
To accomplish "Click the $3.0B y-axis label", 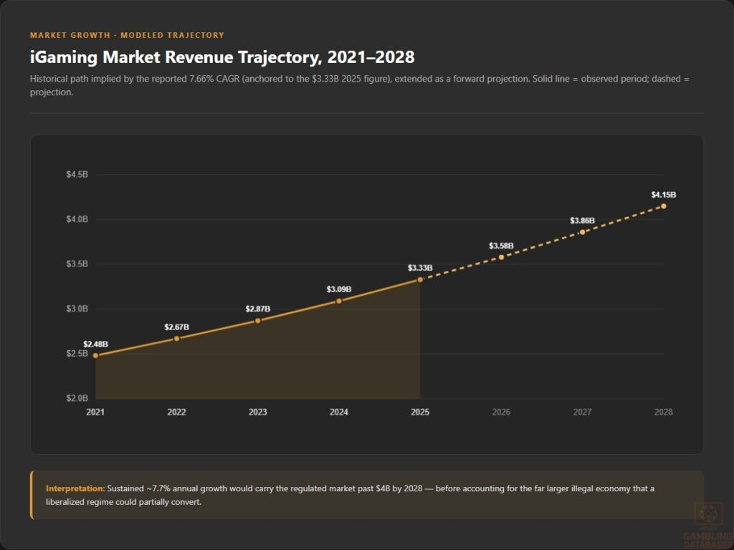I will 77,309.
